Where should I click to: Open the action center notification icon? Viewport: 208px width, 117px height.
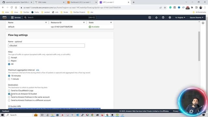(203, 115)
